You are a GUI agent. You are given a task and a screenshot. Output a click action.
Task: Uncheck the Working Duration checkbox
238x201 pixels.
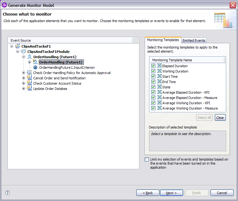click(x=153, y=71)
